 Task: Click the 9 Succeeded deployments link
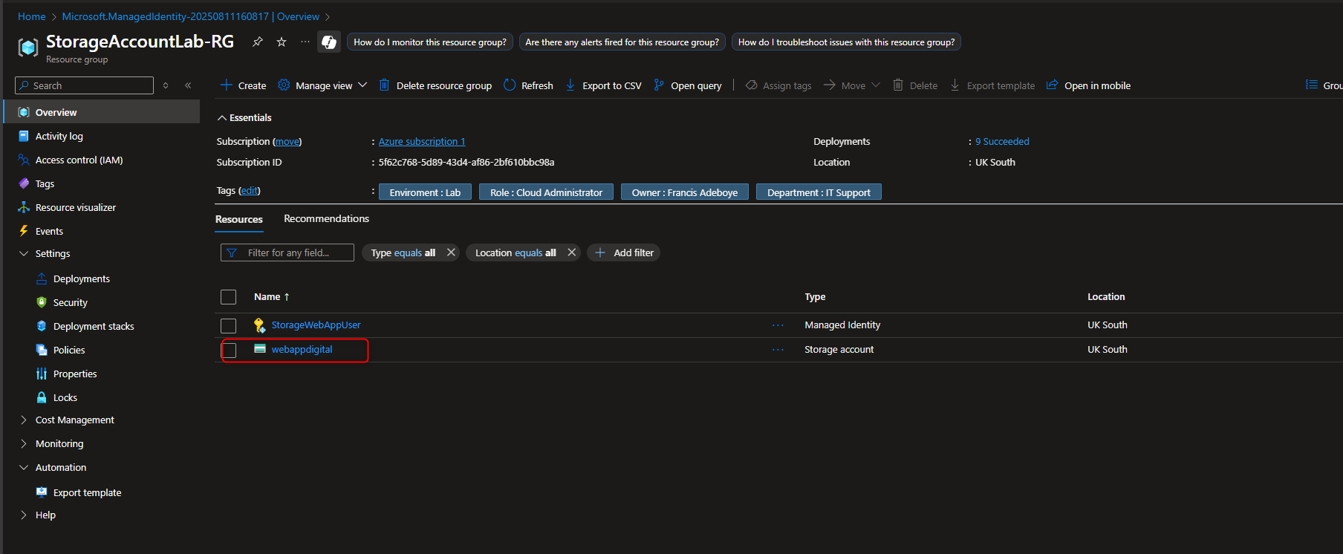tap(1002, 142)
